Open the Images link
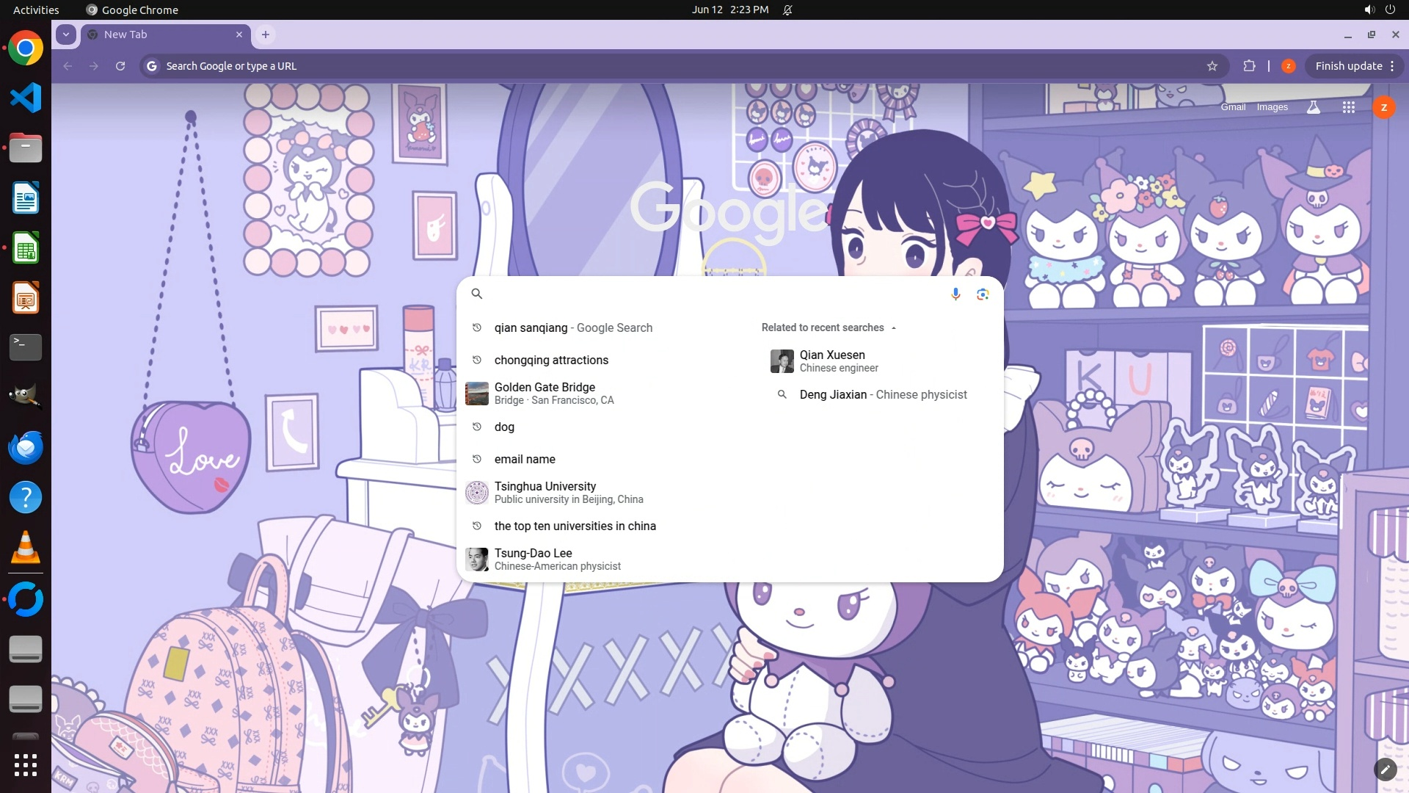Viewport: 1409px width, 793px height. [1272, 107]
